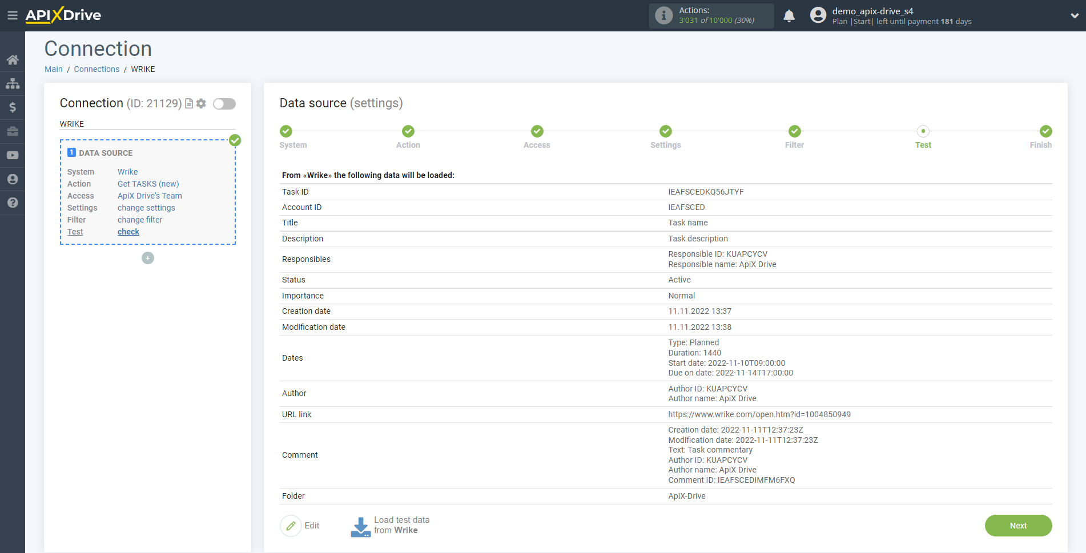
Task: Click the WRIKE connection name field
Action: [147, 124]
